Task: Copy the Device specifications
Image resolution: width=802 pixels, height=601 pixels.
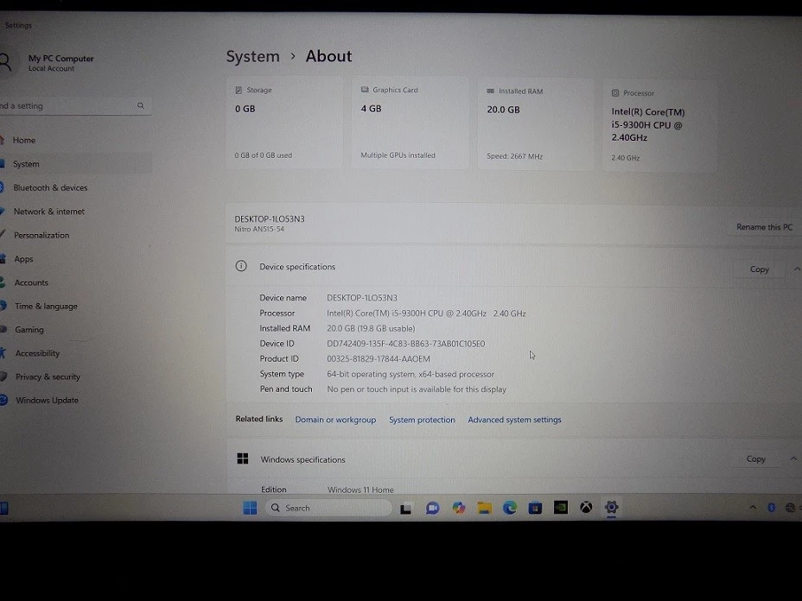Action: click(759, 269)
